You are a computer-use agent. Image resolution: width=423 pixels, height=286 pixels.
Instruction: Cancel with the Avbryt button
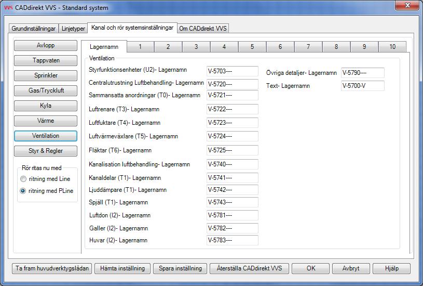coord(351,268)
